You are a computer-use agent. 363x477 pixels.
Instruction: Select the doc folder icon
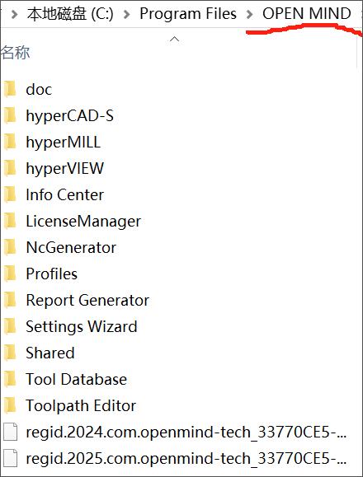(10, 89)
